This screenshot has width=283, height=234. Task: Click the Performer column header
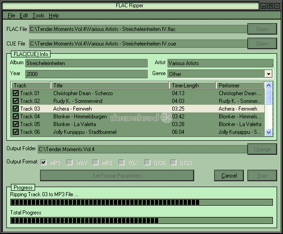240,86
